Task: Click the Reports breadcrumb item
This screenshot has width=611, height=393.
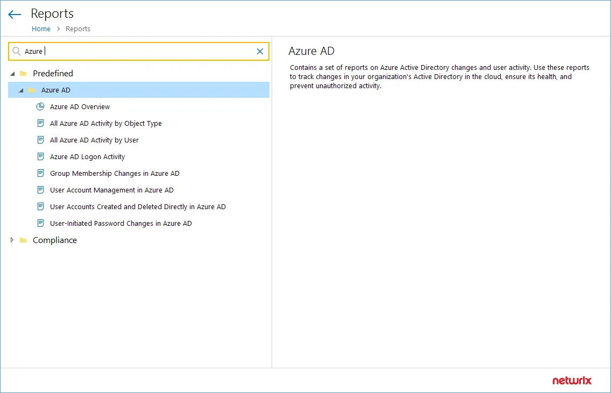Action: pos(78,29)
